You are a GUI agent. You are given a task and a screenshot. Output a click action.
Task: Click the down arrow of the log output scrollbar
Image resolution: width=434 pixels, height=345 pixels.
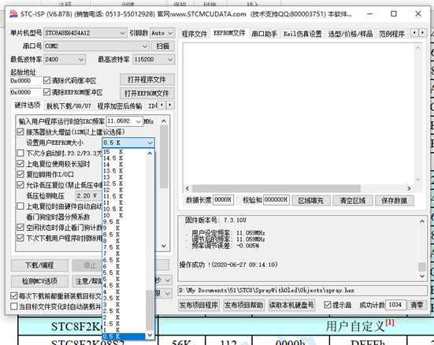coord(422,276)
